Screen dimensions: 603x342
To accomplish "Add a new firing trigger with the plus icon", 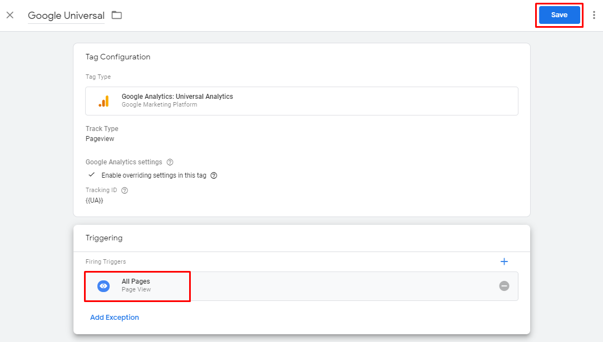I will (x=504, y=261).
